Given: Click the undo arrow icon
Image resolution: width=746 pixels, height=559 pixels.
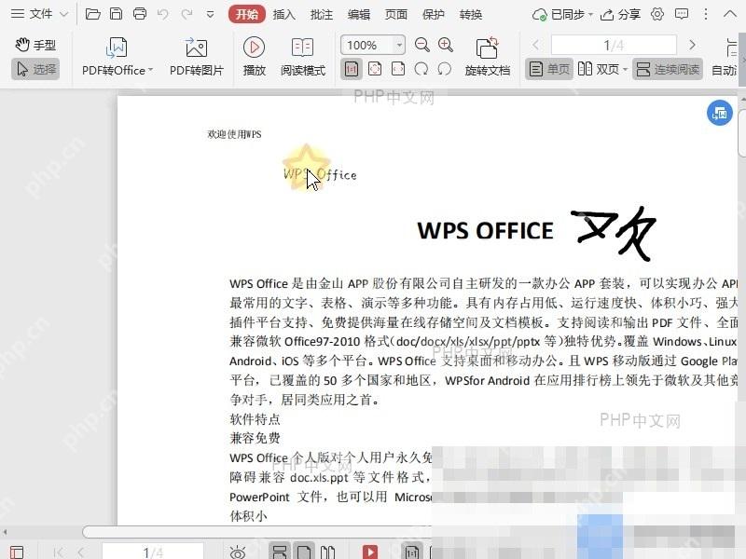Looking at the screenshot, I should (x=162, y=14).
